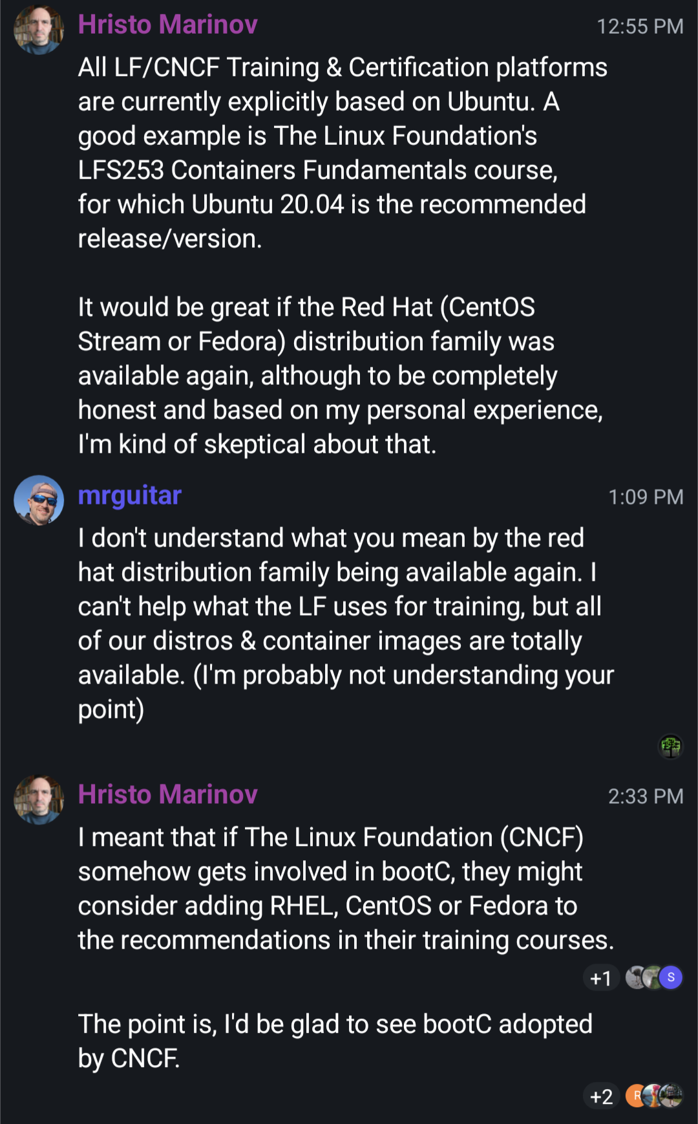The image size is (698, 1124).
Task: Click the purple "S" reader avatar
Action: click(x=671, y=978)
